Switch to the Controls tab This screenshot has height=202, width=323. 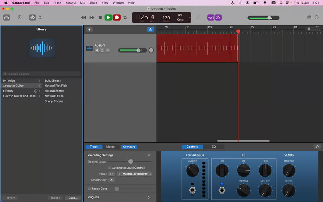click(192, 147)
